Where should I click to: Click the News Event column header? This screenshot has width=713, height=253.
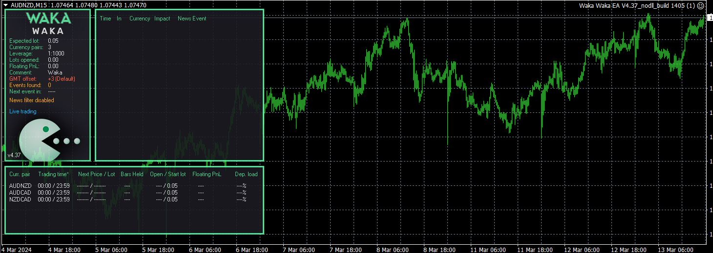pyautogui.click(x=192, y=18)
